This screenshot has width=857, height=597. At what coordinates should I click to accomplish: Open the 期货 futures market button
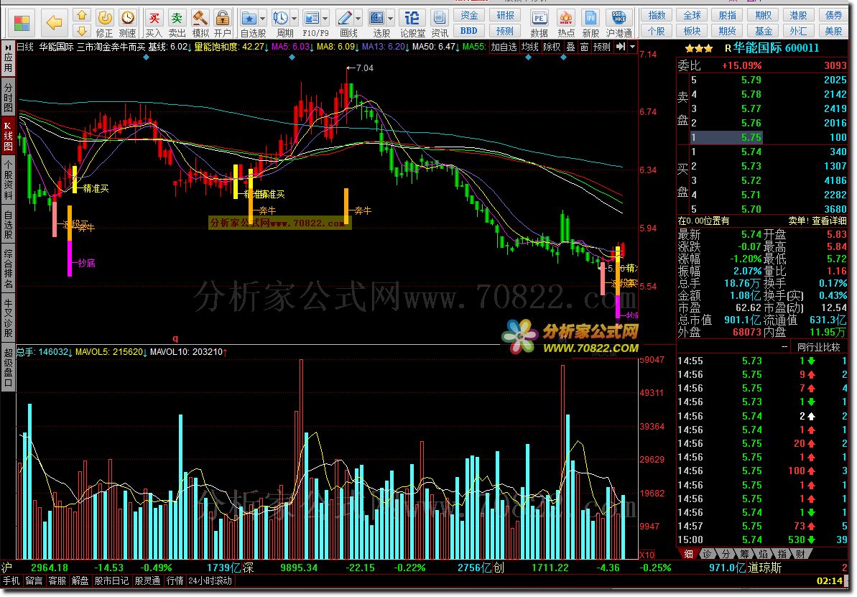[x=728, y=31]
